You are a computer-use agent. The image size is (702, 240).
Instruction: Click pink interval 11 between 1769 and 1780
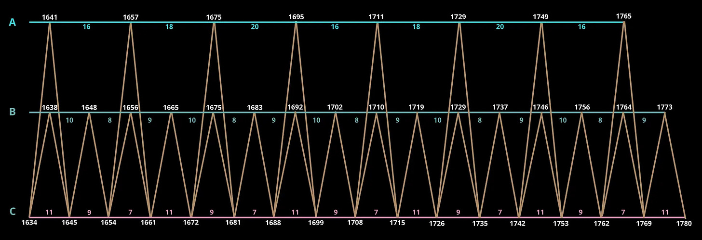665,212
